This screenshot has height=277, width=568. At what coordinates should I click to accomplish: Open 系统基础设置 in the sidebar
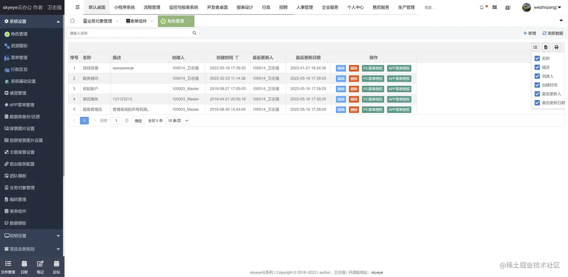(x=32, y=81)
